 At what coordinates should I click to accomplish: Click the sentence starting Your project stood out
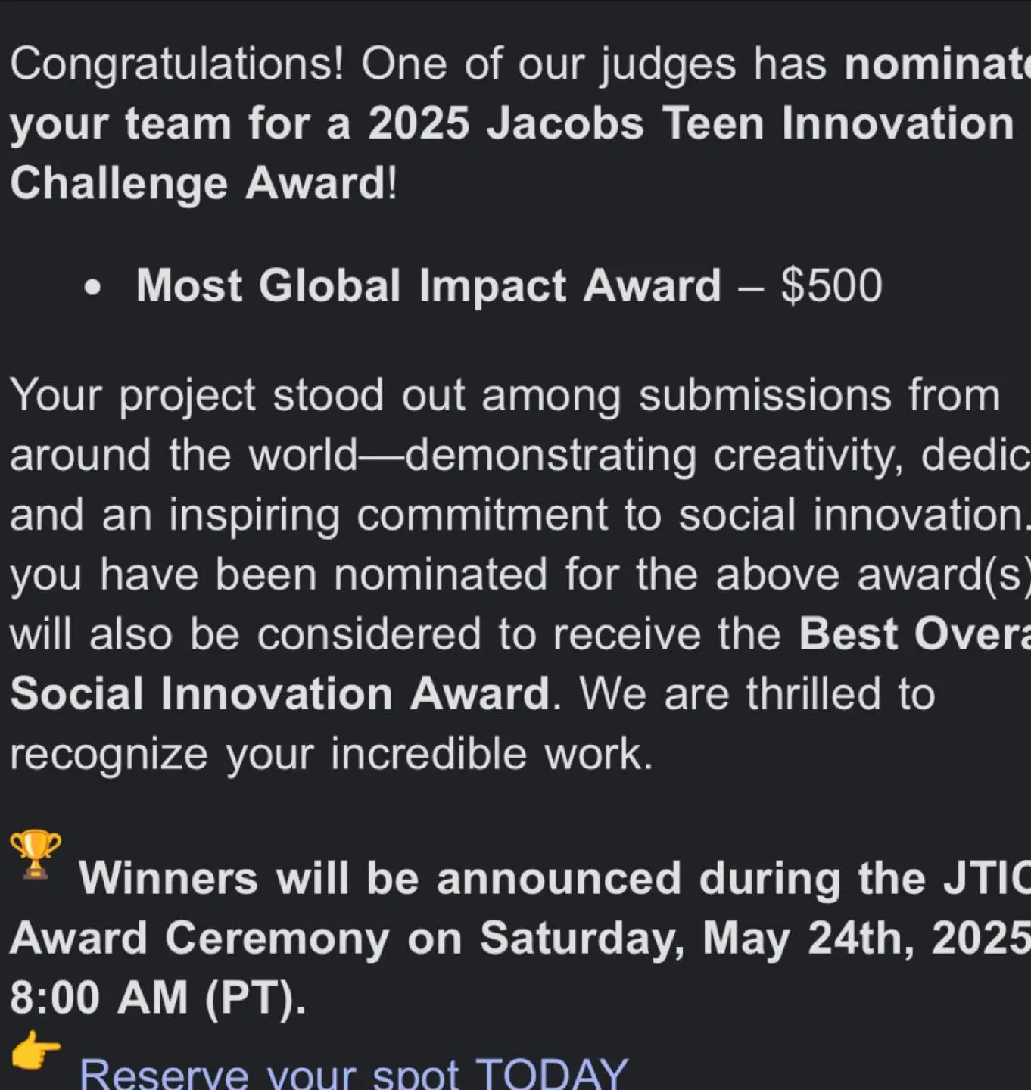tap(505, 396)
